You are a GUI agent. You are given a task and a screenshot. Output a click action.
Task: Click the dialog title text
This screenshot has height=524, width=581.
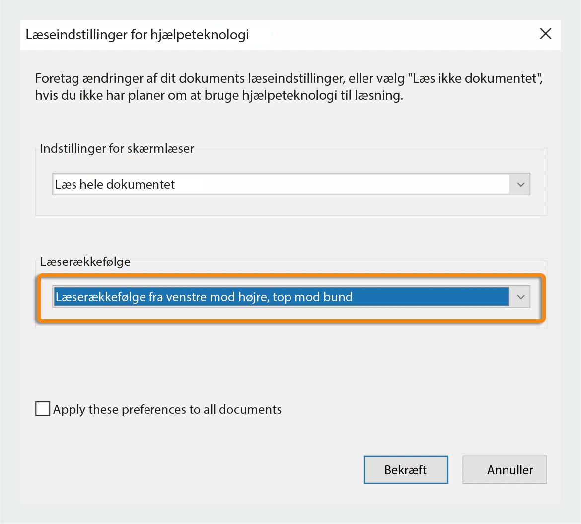(x=138, y=35)
